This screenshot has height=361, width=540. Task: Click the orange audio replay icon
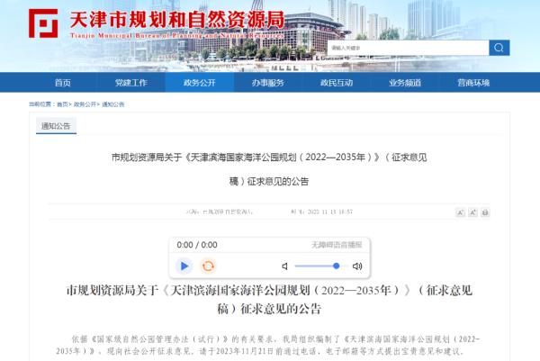[x=208, y=266]
